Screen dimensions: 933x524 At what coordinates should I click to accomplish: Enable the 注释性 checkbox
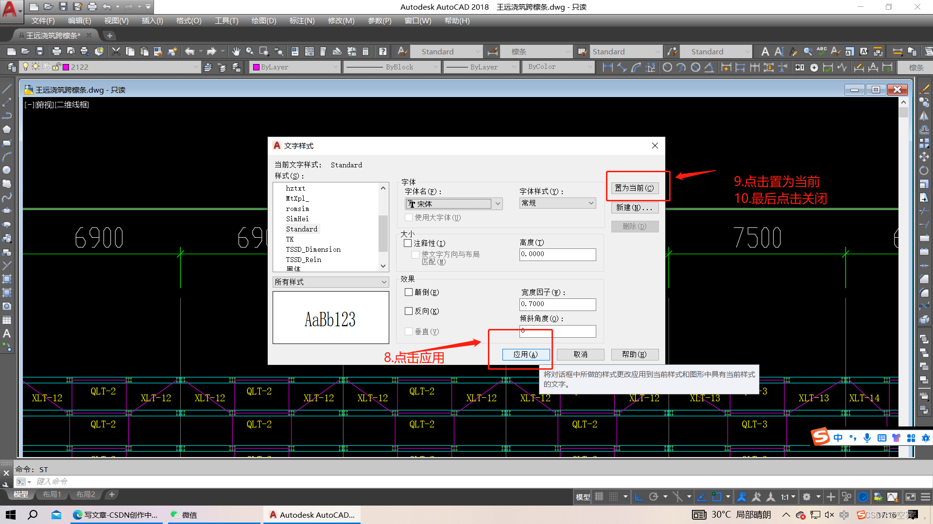pyautogui.click(x=408, y=243)
